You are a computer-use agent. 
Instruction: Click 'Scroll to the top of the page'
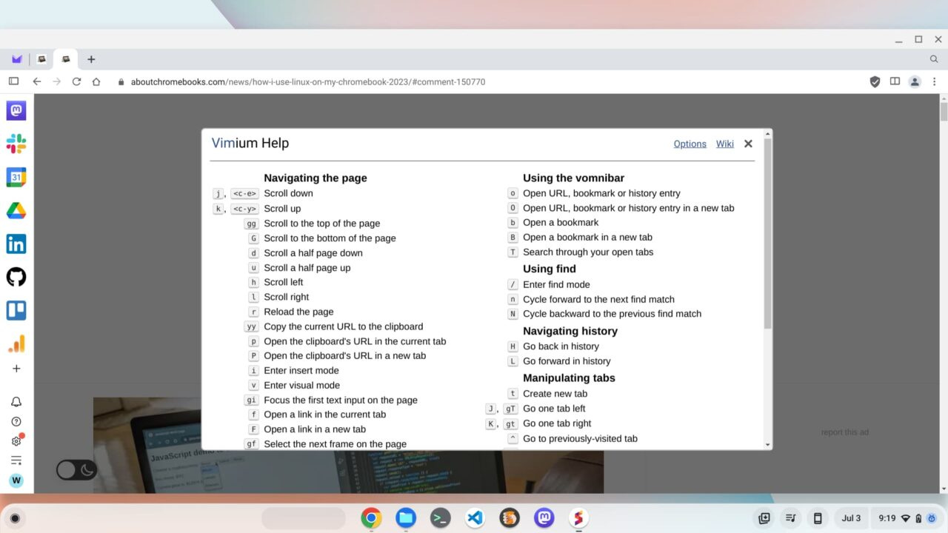click(321, 224)
